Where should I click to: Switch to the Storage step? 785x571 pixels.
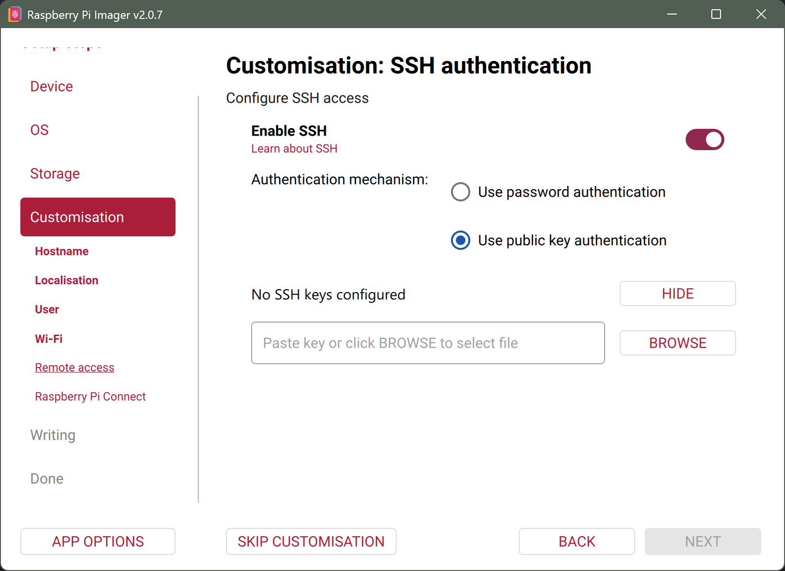[x=55, y=173]
